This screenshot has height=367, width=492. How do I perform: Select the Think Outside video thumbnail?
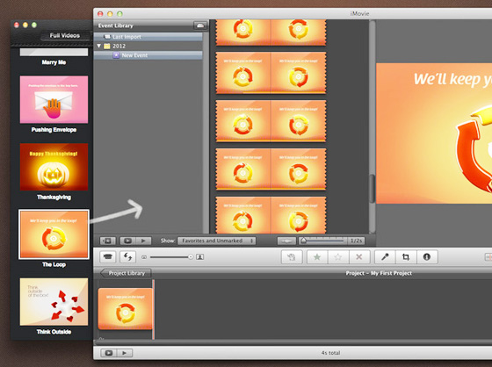(x=54, y=302)
